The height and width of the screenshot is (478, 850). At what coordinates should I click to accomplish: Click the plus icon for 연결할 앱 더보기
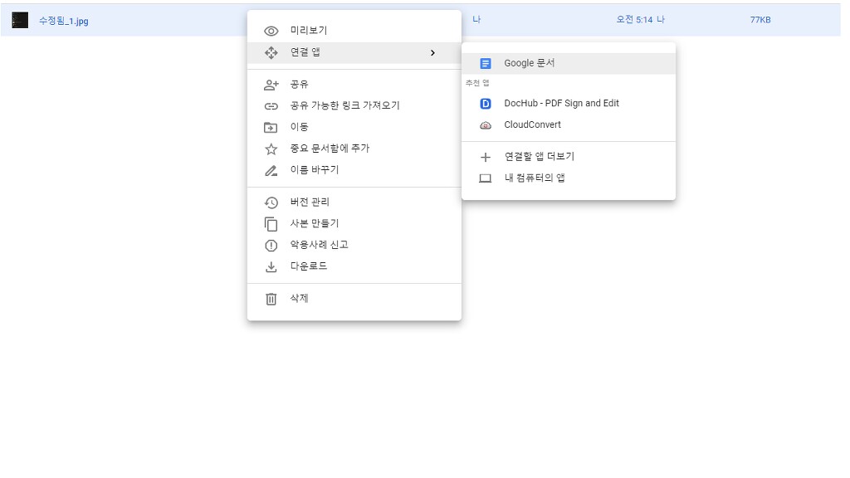[x=486, y=157]
